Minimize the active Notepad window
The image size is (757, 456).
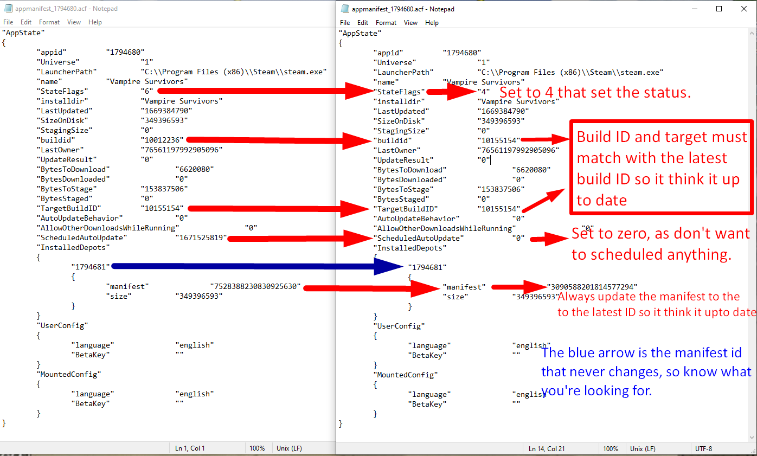click(x=694, y=9)
